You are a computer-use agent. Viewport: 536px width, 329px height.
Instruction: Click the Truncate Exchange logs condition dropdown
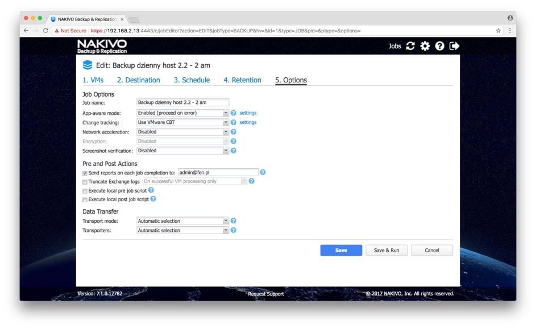point(195,181)
